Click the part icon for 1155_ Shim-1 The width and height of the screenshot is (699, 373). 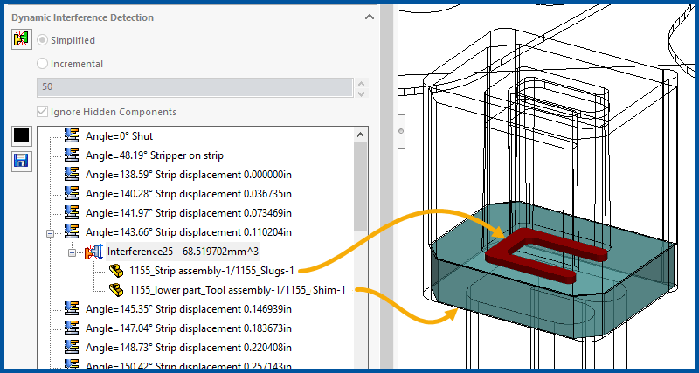pos(115,289)
